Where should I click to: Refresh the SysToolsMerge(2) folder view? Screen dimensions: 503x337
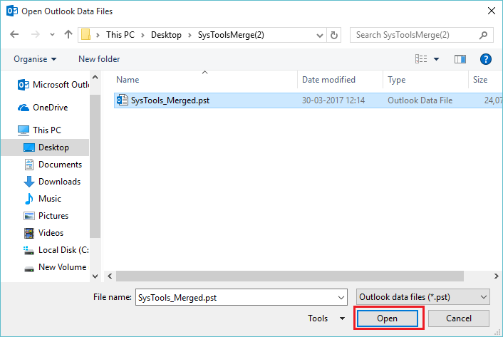[334, 35]
